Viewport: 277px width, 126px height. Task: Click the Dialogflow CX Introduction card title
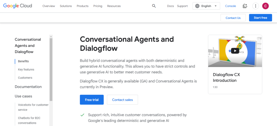pos(226,77)
